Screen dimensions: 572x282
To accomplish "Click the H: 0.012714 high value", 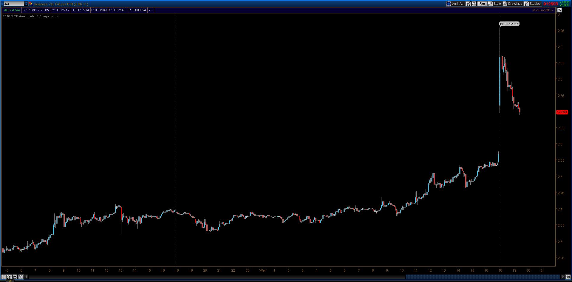I will (80, 10).
